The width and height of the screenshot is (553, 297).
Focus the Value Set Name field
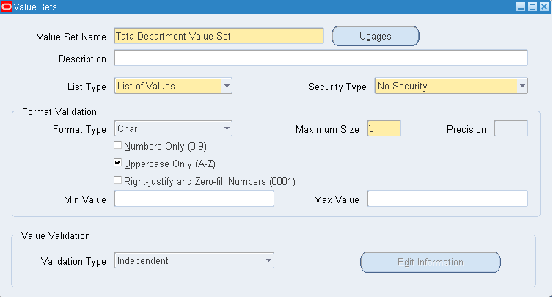coord(219,36)
